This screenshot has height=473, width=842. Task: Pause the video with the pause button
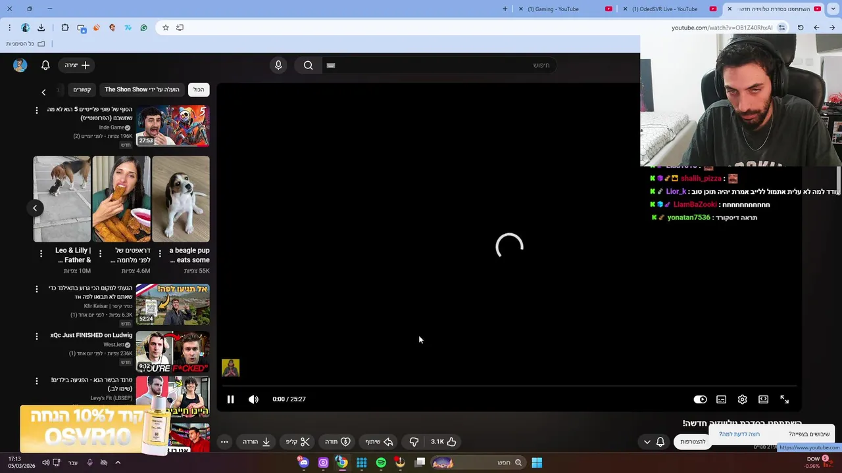click(230, 399)
